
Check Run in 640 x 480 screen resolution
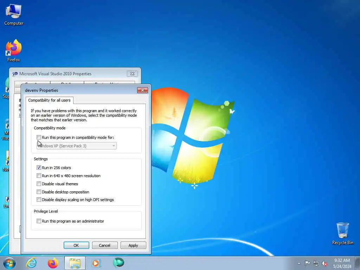(39, 176)
